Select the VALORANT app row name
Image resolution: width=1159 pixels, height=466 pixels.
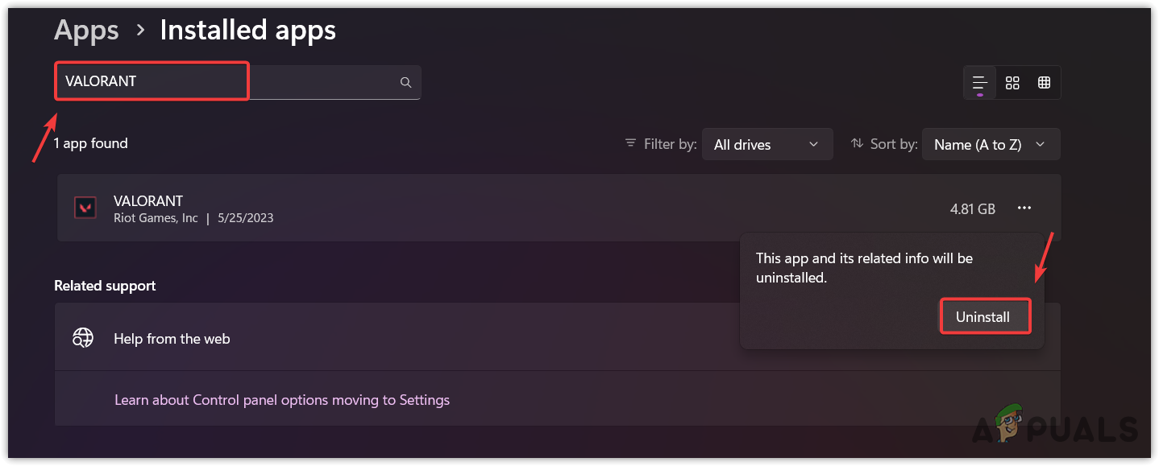(x=148, y=201)
